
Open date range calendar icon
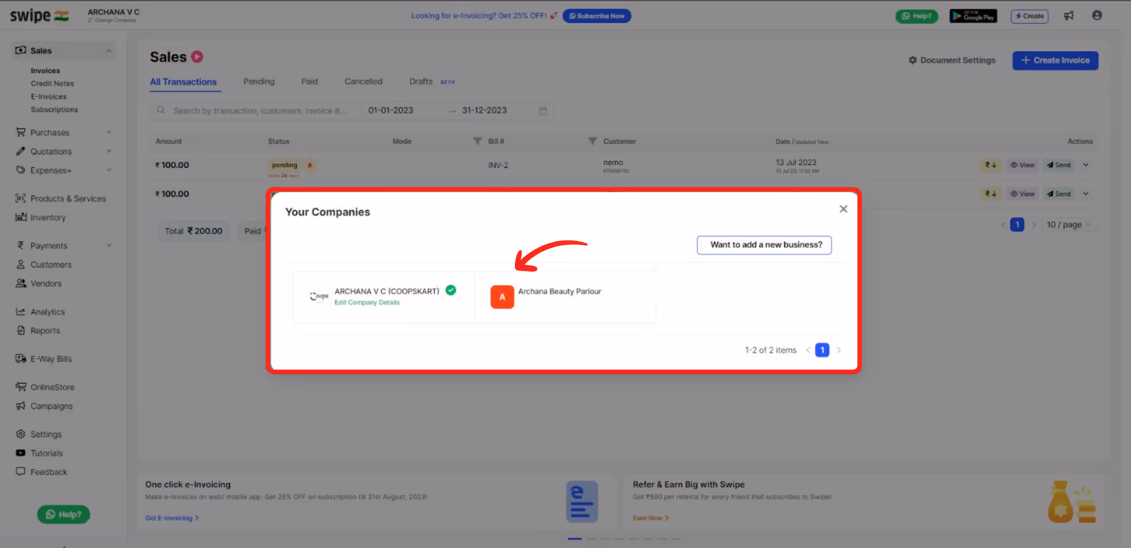coord(543,111)
